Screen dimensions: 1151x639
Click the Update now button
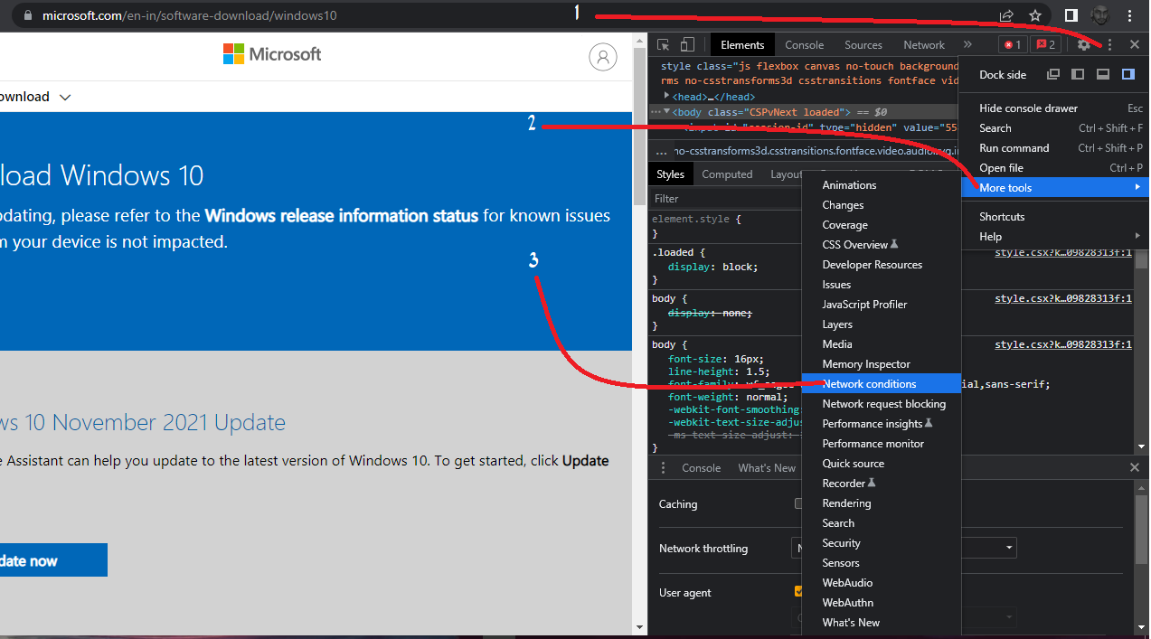(x=53, y=560)
